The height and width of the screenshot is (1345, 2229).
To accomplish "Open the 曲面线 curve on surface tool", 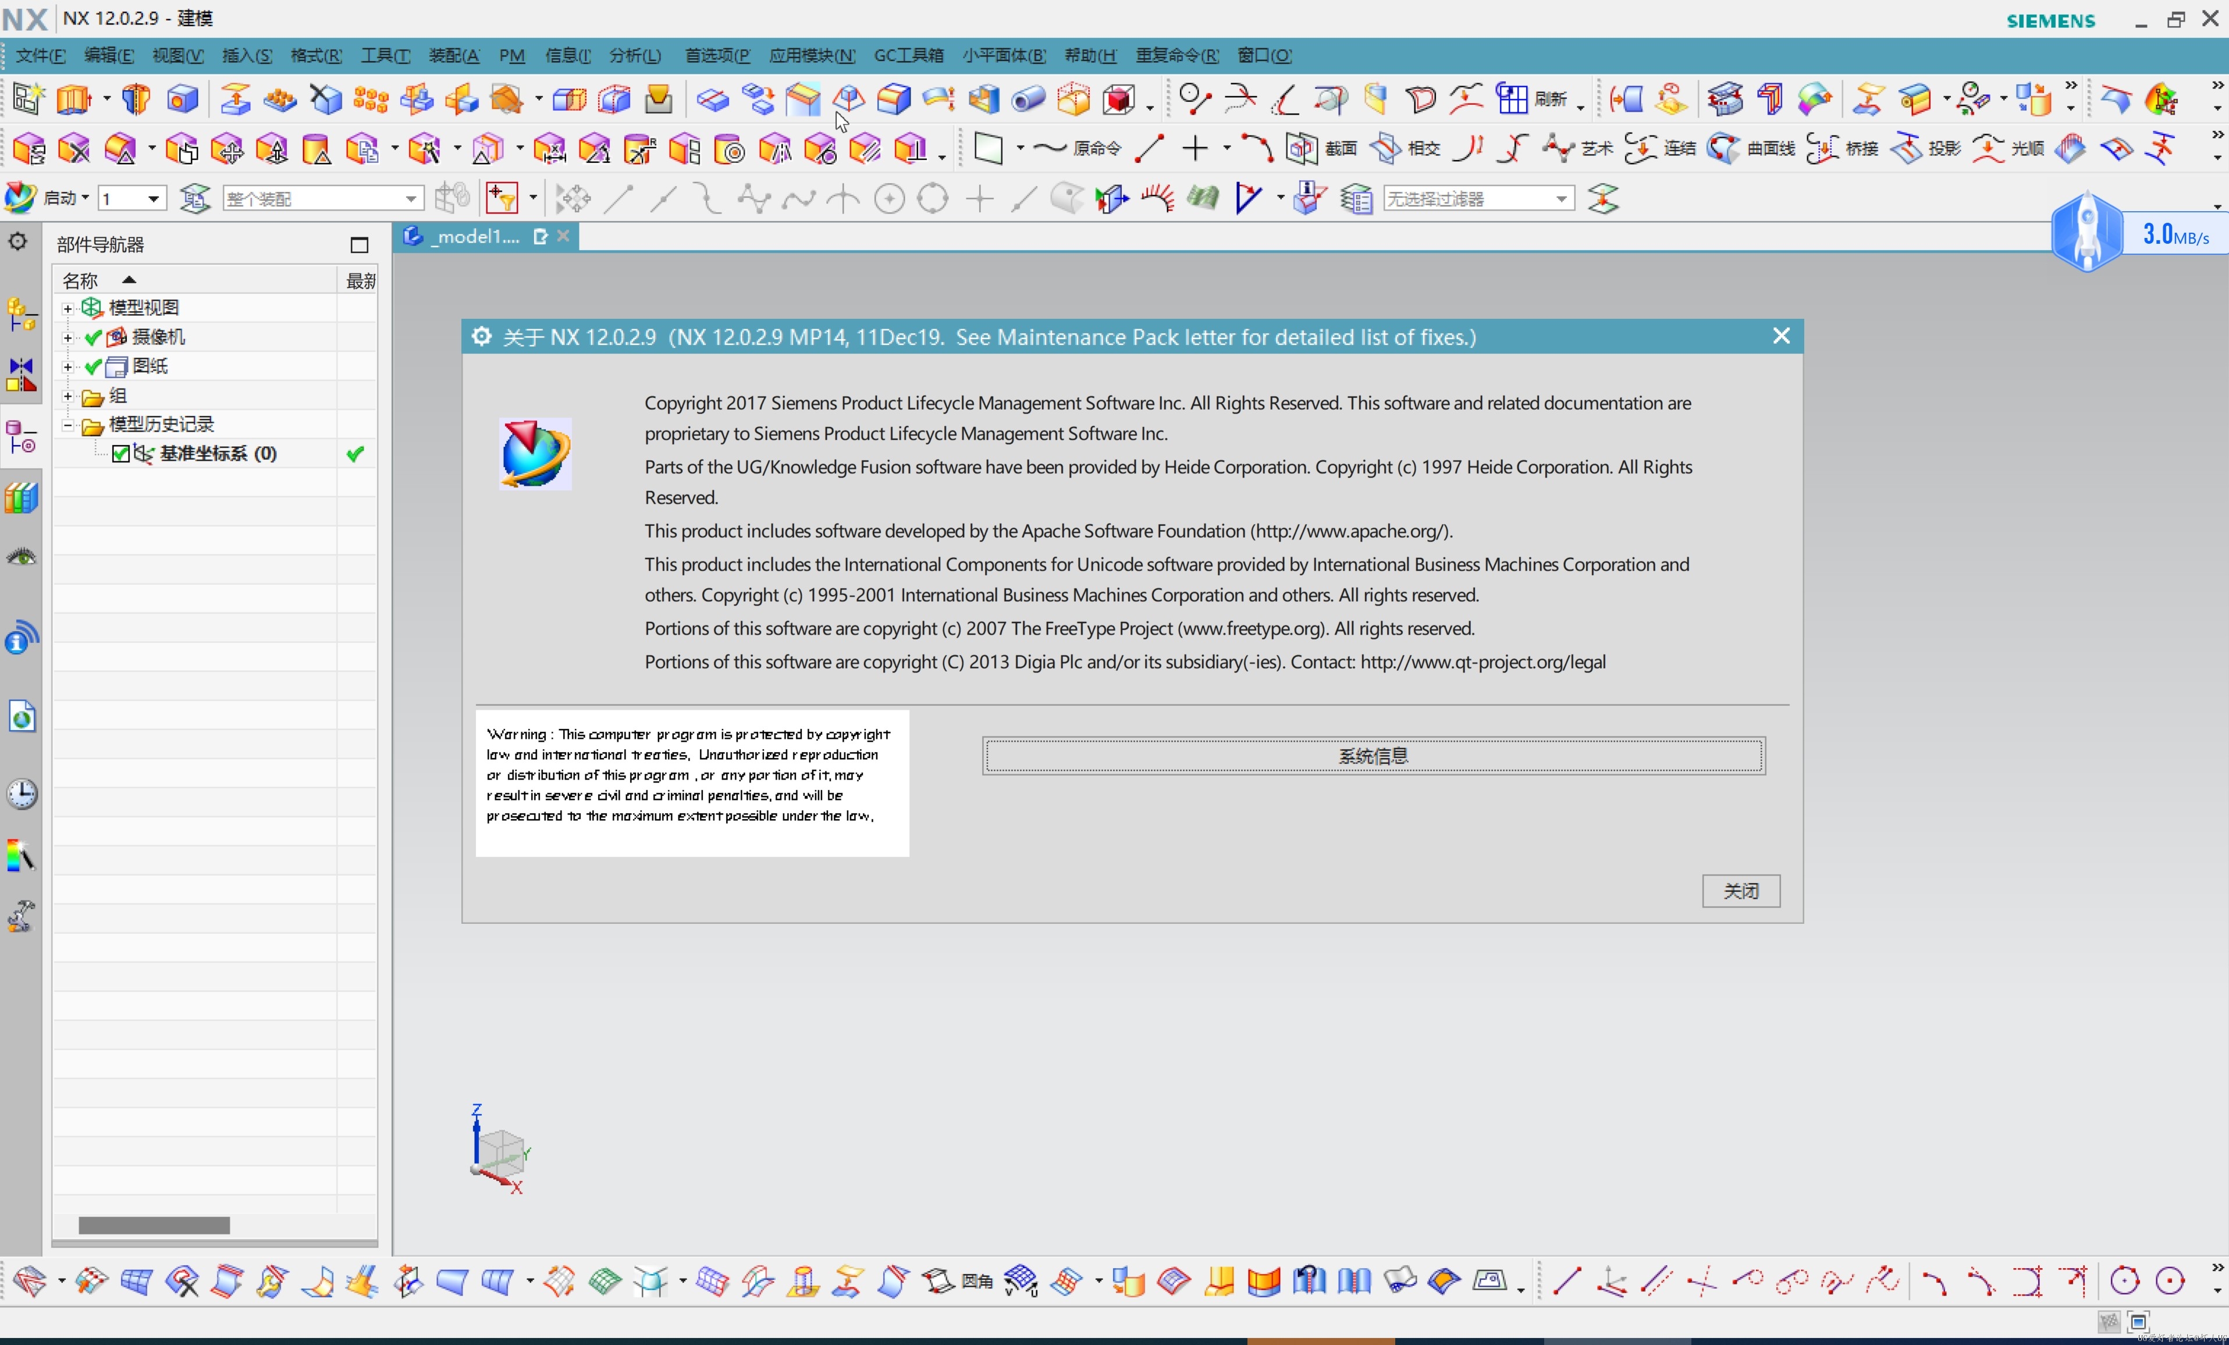I will tap(1751, 148).
